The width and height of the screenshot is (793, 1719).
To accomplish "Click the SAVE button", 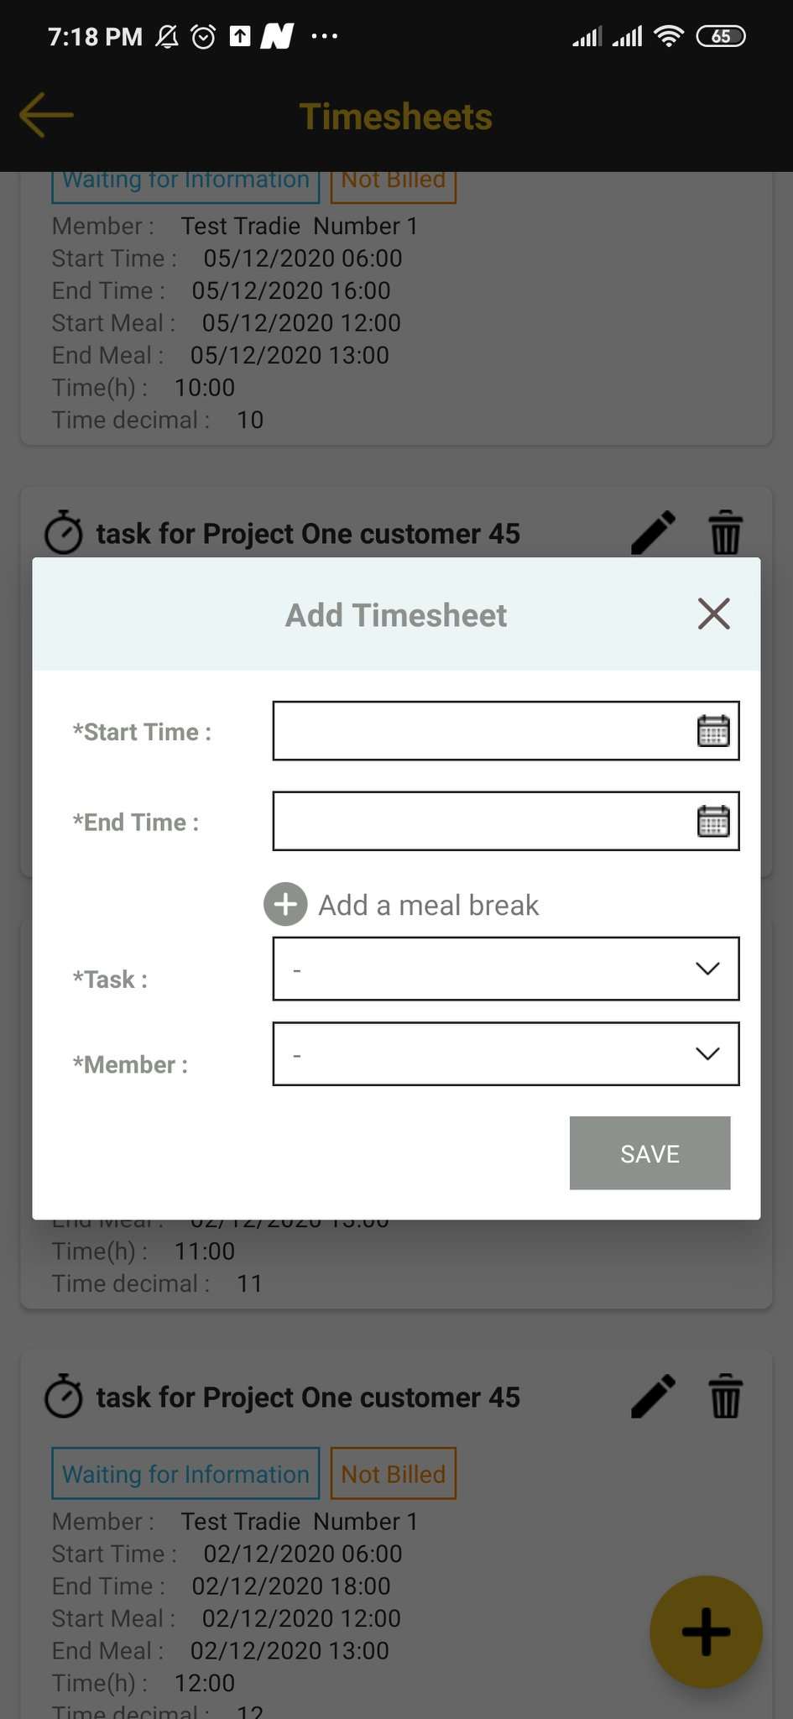I will (x=650, y=1152).
